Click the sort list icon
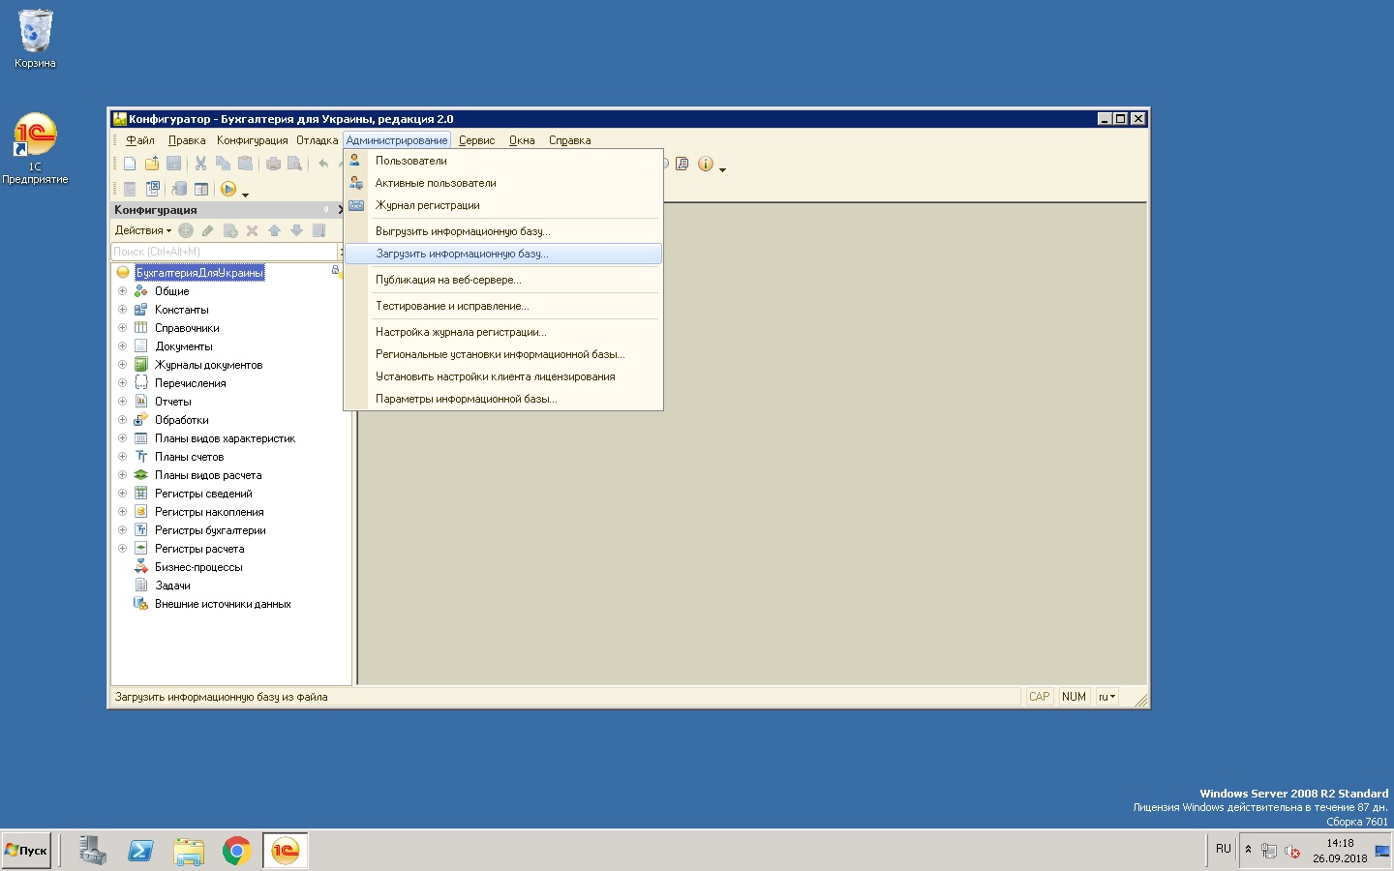This screenshot has width=1394, height=871. coord(318,230)
